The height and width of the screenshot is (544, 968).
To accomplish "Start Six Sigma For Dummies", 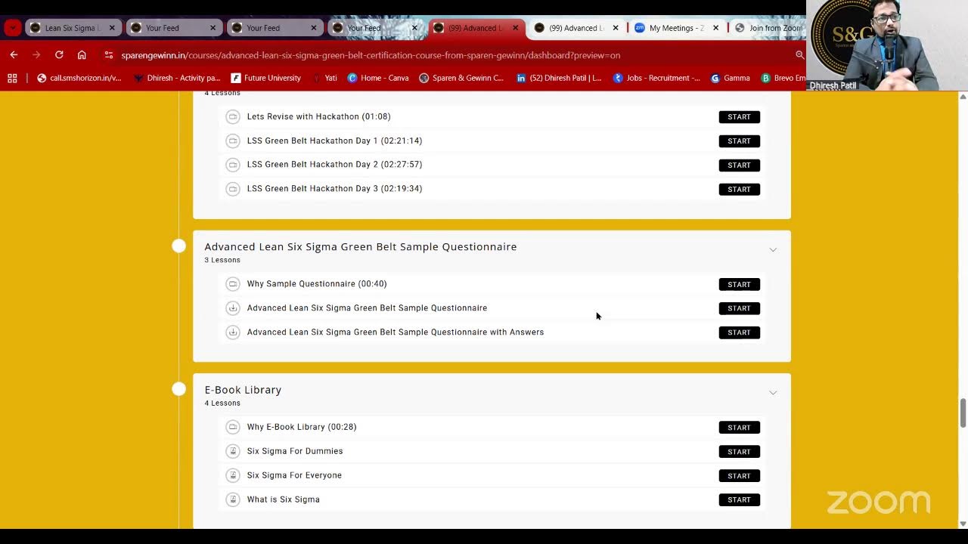I will click(739, 452).
